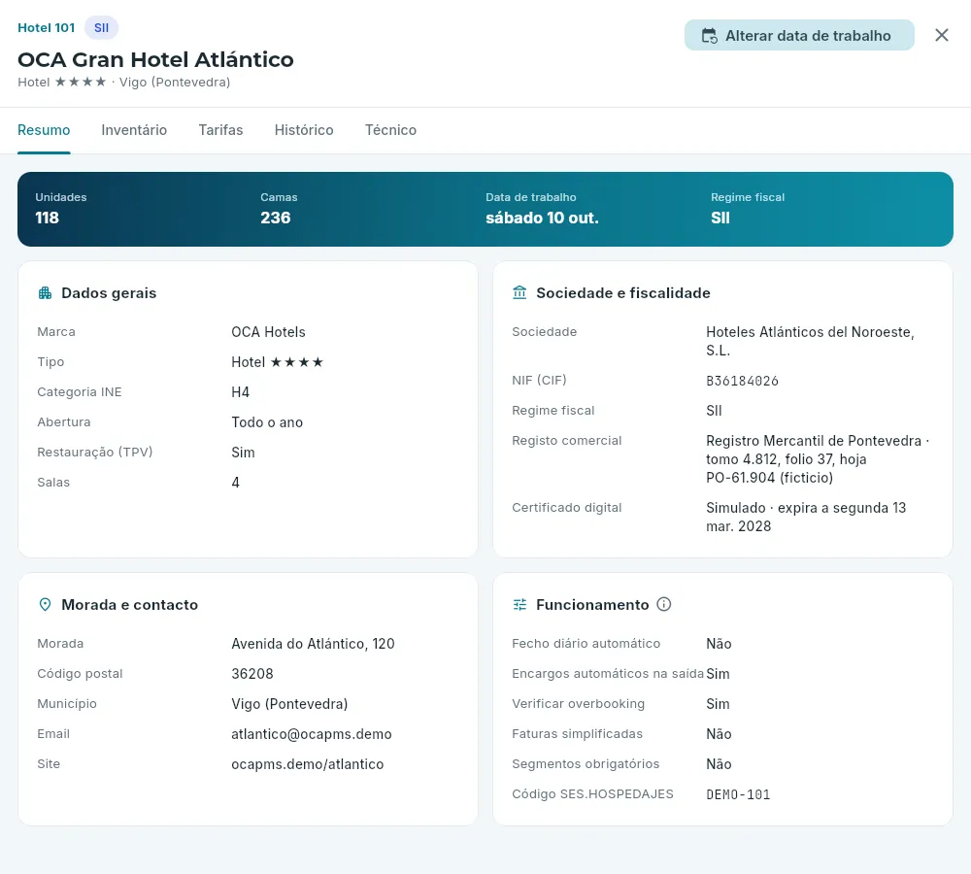Viewport: 971px width, 874px height.
Task: Click the Restauração (TPV) value Sim
Action: coord(243,453)
